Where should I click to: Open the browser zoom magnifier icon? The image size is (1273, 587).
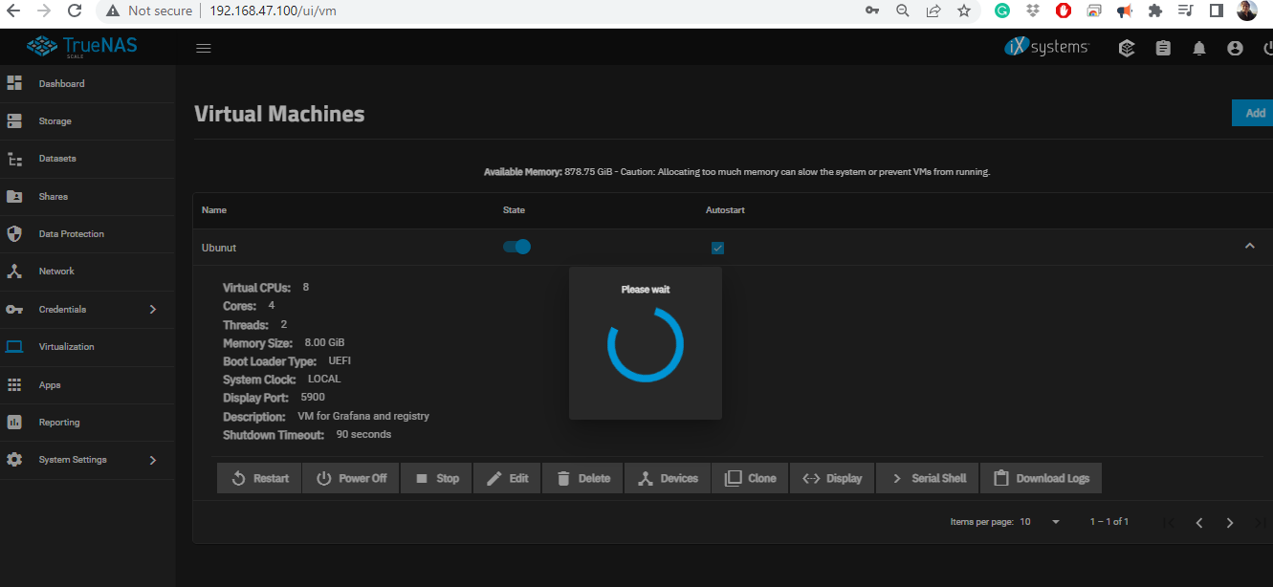click(x=902, y=11)
